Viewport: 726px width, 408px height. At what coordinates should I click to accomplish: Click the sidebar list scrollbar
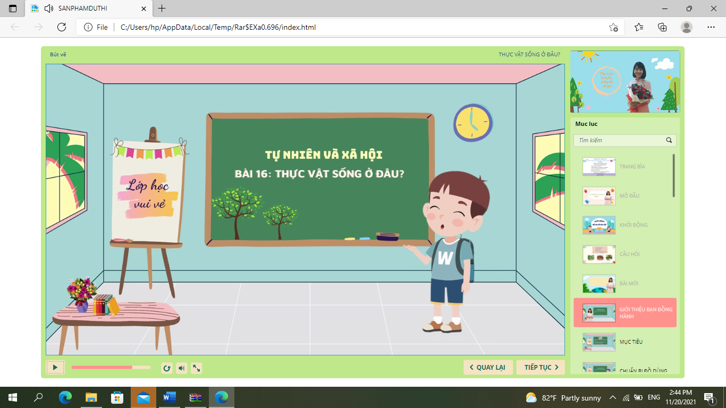tap(674, 175)
